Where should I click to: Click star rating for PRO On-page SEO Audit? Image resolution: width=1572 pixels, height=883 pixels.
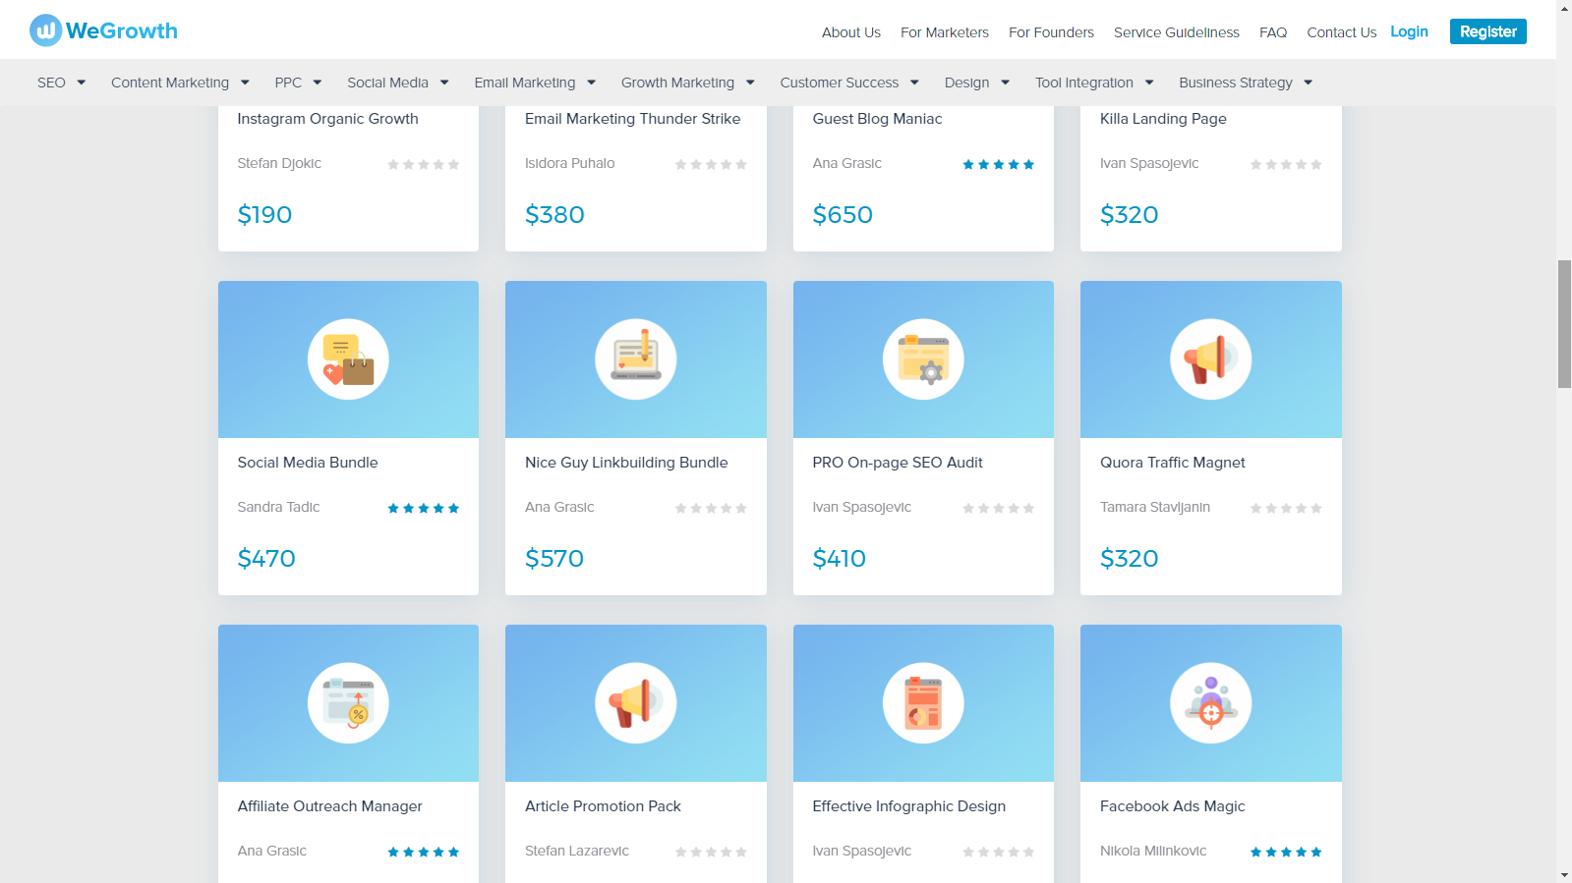pyautogui.click(x=999, y=508)
